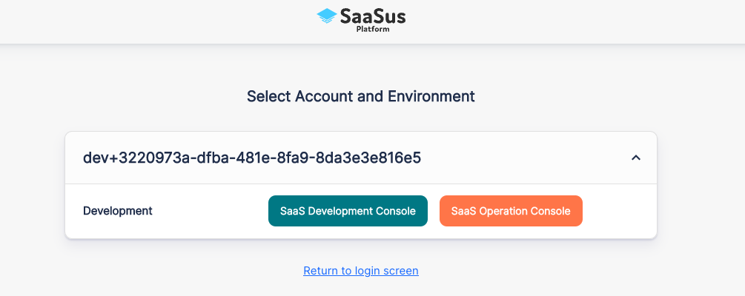745x296 pixels.
Task: Open the SaaS Development Console
Action: [x=348, y=211]
